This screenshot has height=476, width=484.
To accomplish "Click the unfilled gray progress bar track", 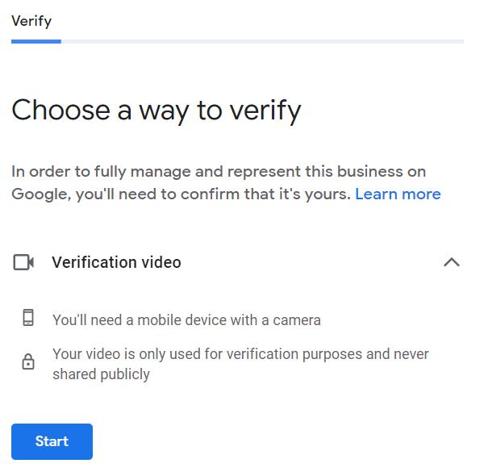I will (x=262, y=41).
